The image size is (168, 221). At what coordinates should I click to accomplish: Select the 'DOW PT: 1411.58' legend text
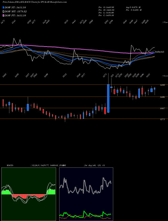[15, 15]
